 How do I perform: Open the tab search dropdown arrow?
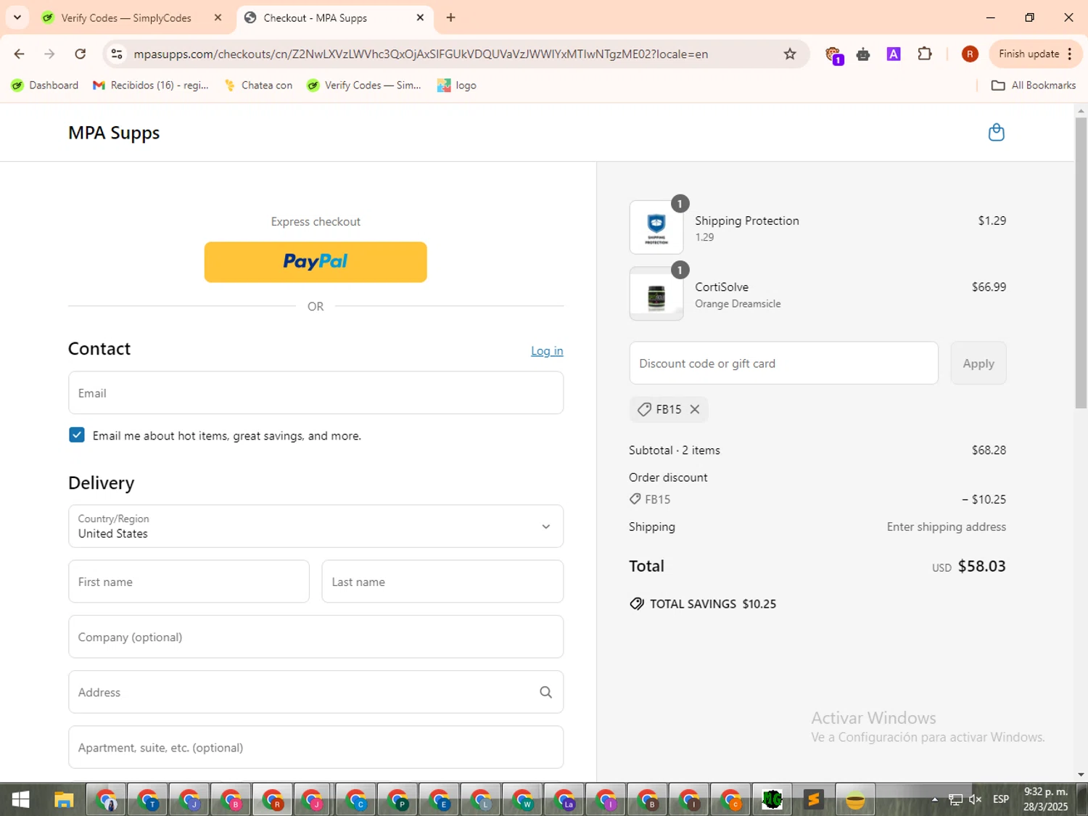[x=17, y=17]
